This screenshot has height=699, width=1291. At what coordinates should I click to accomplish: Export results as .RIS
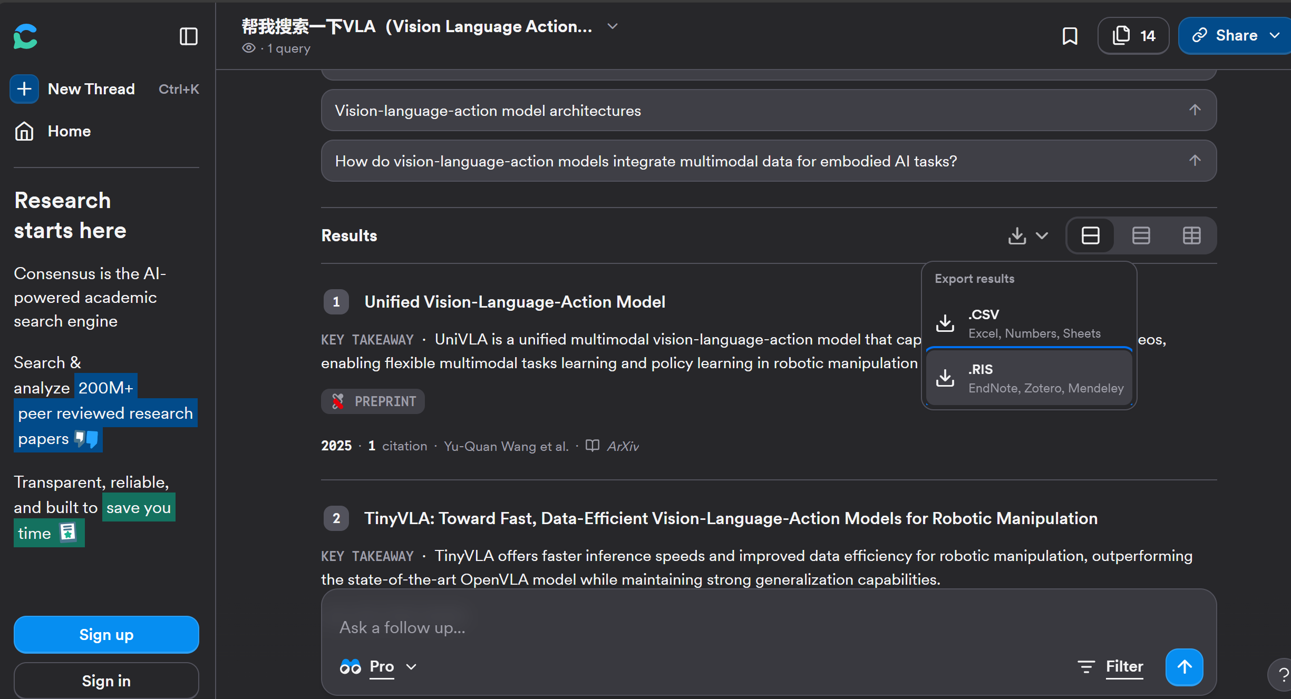[1028, 378]
